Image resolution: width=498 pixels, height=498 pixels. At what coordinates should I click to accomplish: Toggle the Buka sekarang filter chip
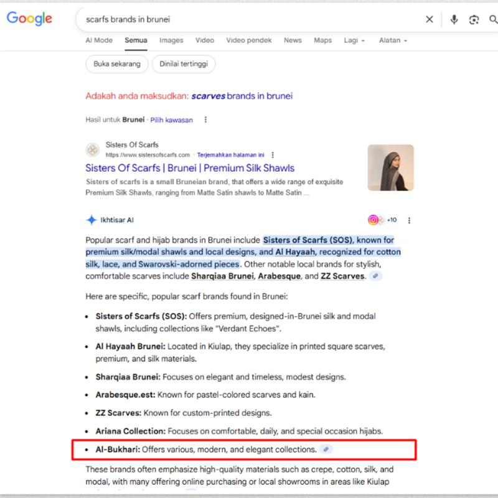(x=116, y=63)
